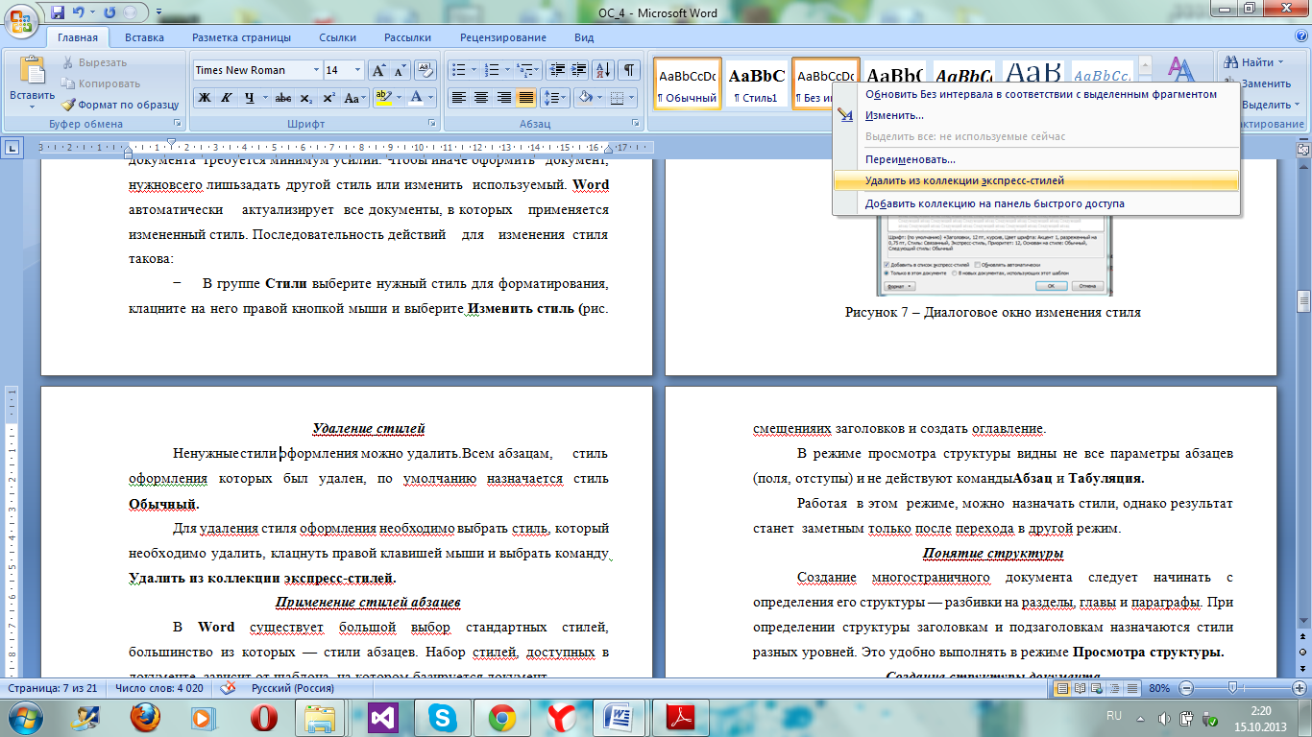The height and width of the screenshot is (737, 1312).
Task: Click the Заменить (Replace) button
Action: (1257, 83)
